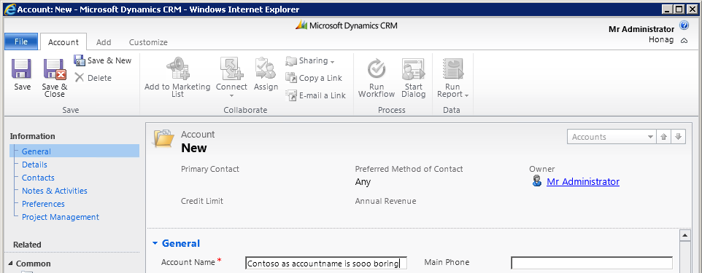Open the Mr Administrator owner link
This screenshot has width=702, height=273.
[583, 182]
